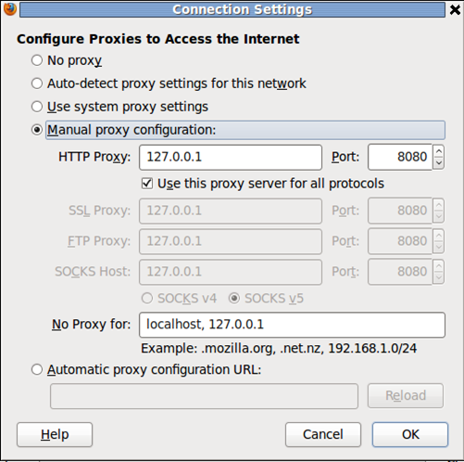Image resolution: width=464 pixels, height=462 pixels.
Task: Click the SOCKS Host address field
Action: [x=231, y=272]
